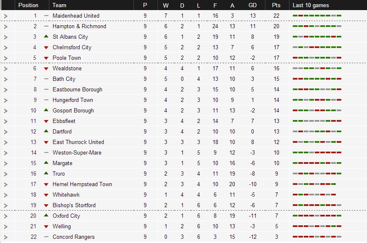Viewport: 367px width, 243px height.
Task: Click red down arrow beside Chelmsford City
Action: coord(46,48)
